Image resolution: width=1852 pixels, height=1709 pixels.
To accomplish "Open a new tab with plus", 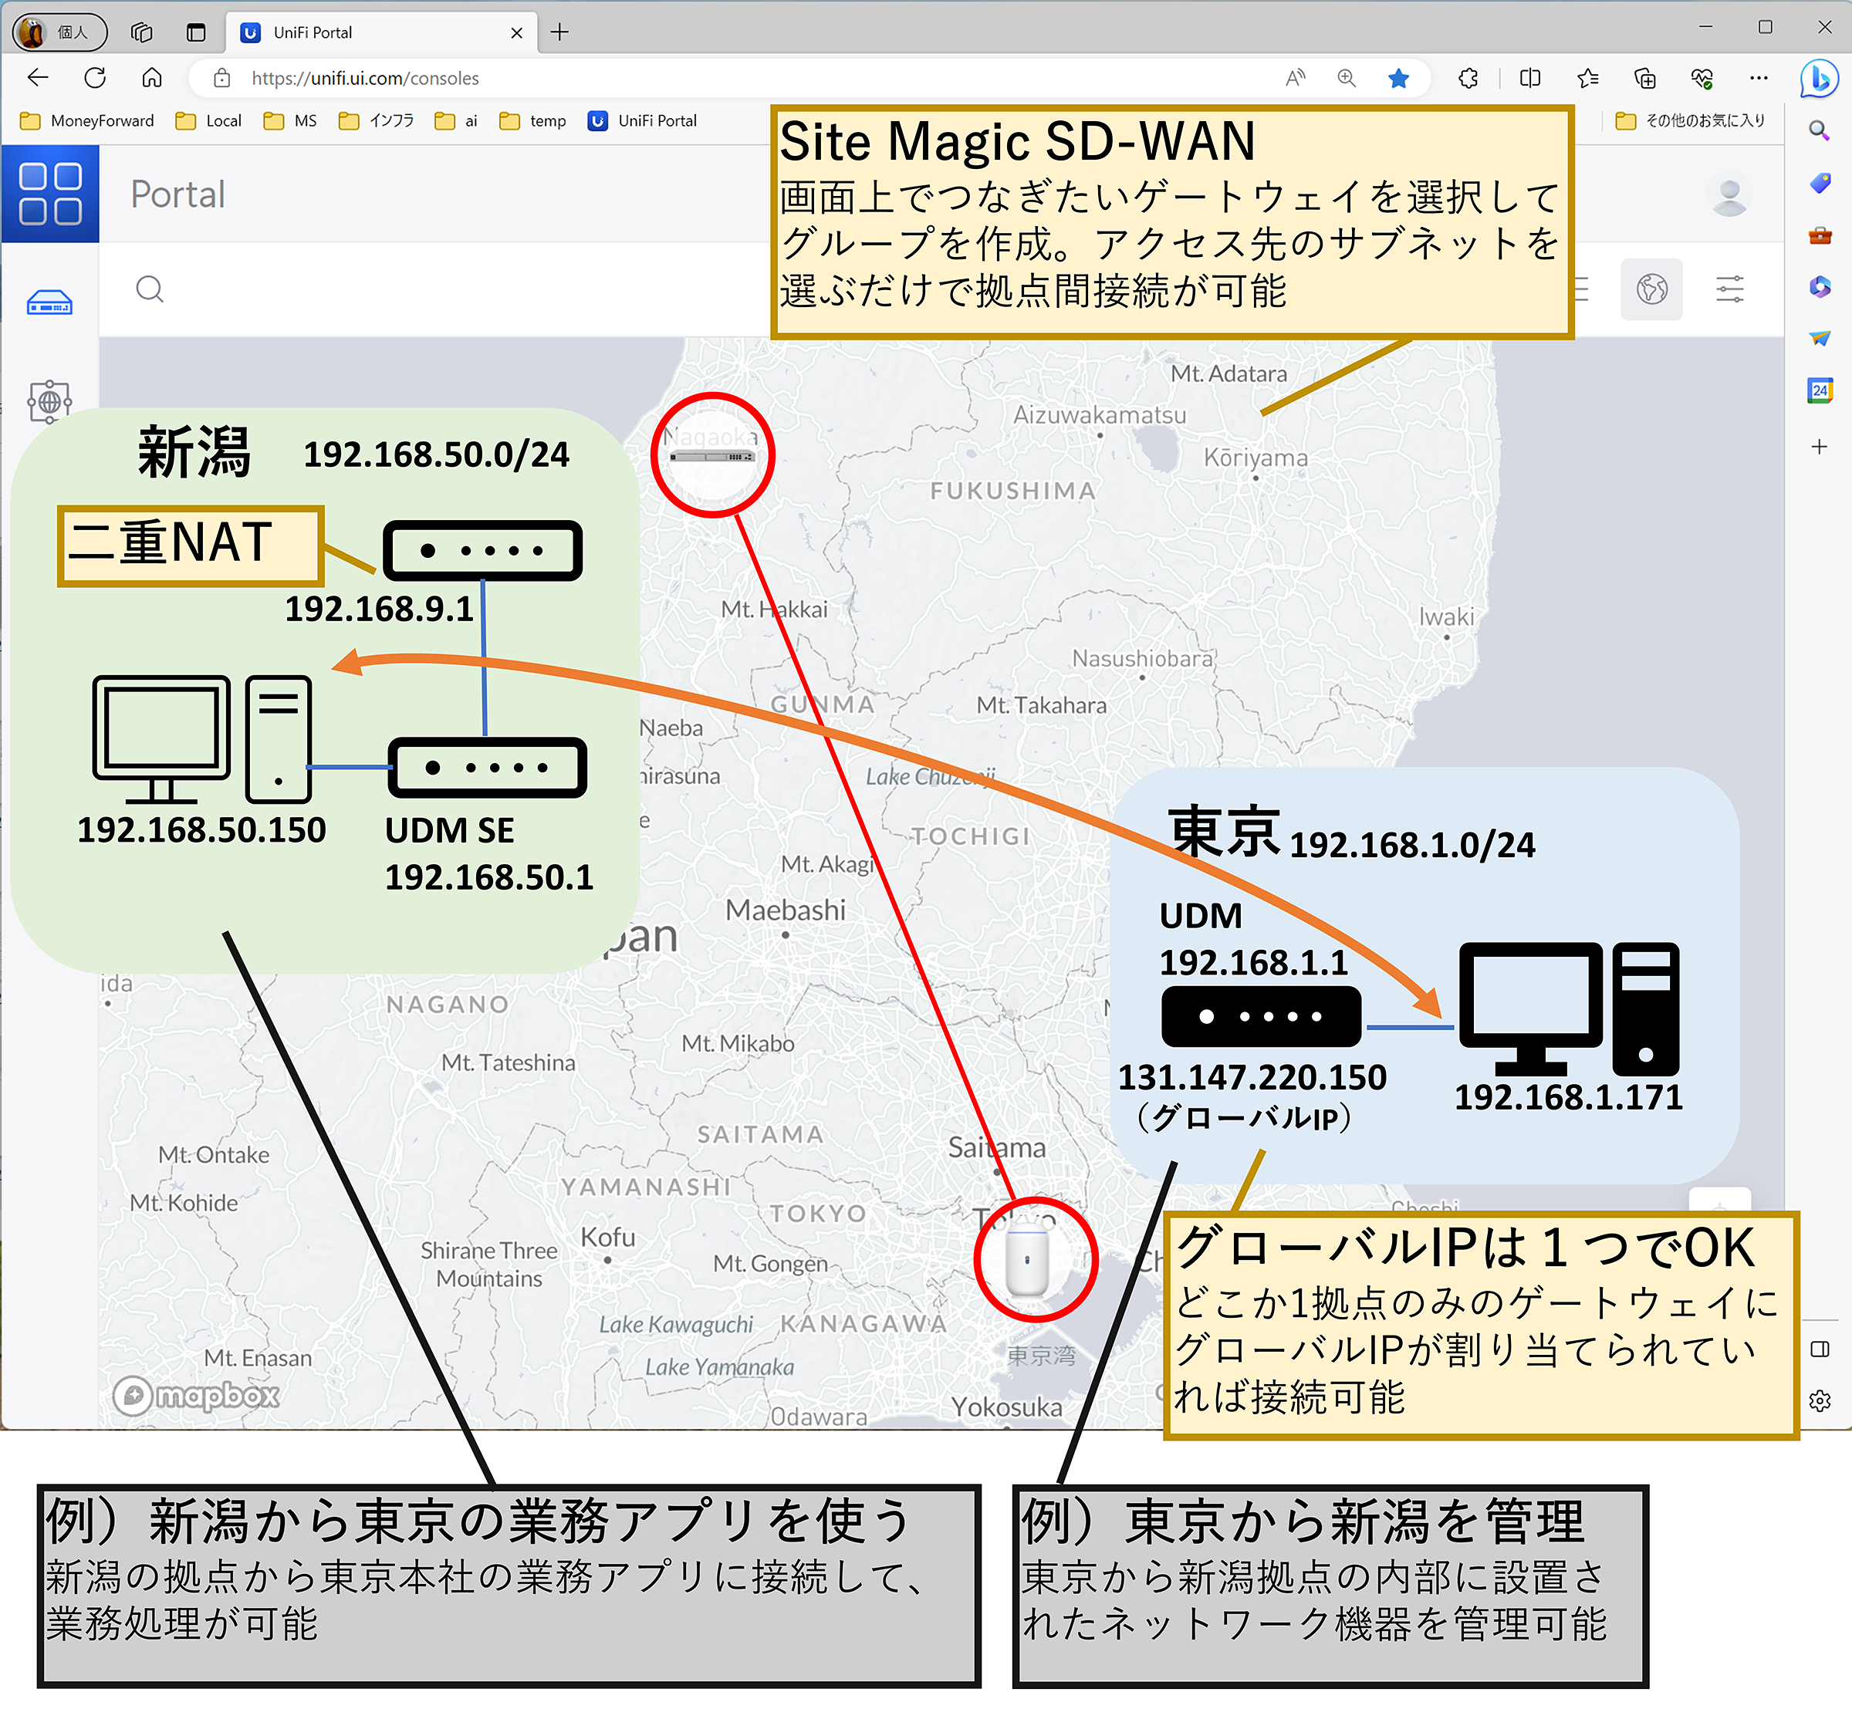I will click(559, 32).
